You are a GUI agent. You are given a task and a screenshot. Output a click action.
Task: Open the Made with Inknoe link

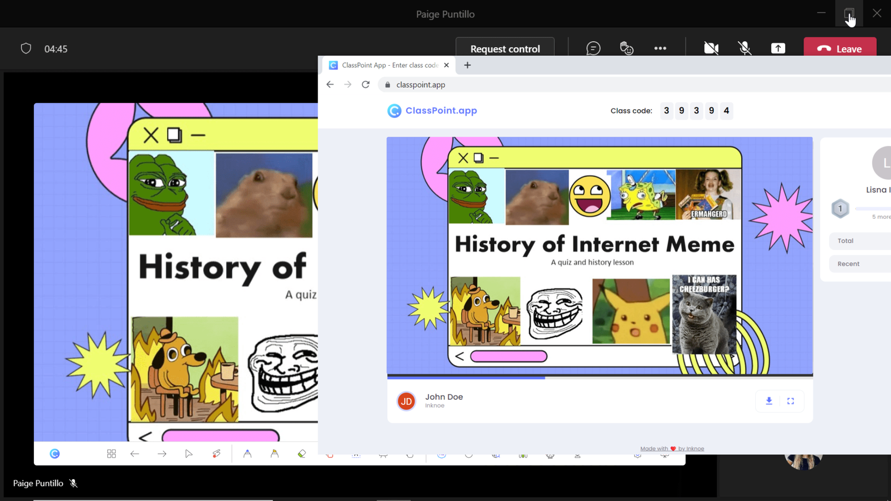tap(672, 448)
